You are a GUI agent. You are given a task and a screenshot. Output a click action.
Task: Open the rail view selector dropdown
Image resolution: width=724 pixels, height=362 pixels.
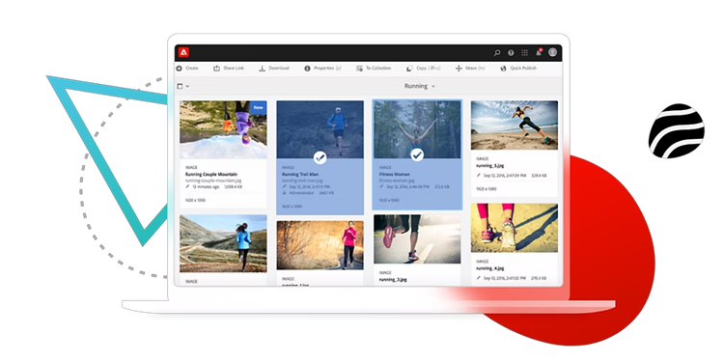pos(183,86)
